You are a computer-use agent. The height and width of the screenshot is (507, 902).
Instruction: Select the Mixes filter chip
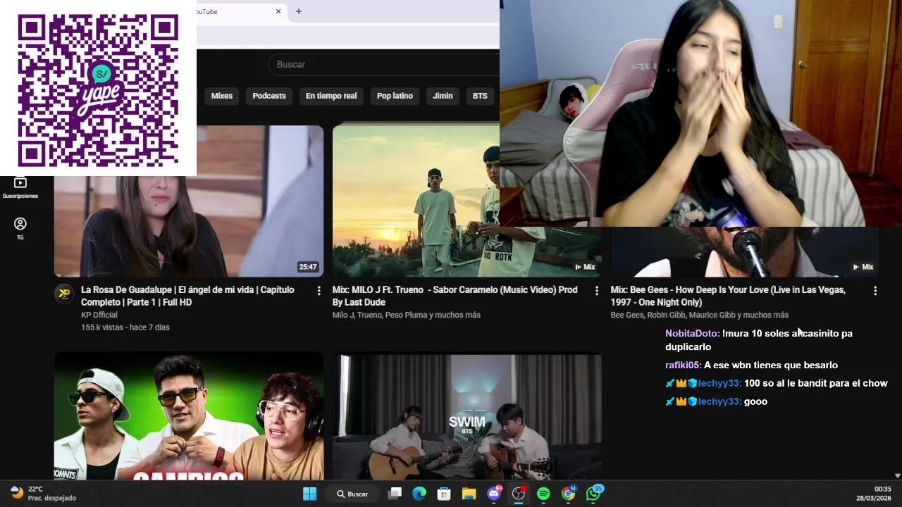[x=222, y=96]
